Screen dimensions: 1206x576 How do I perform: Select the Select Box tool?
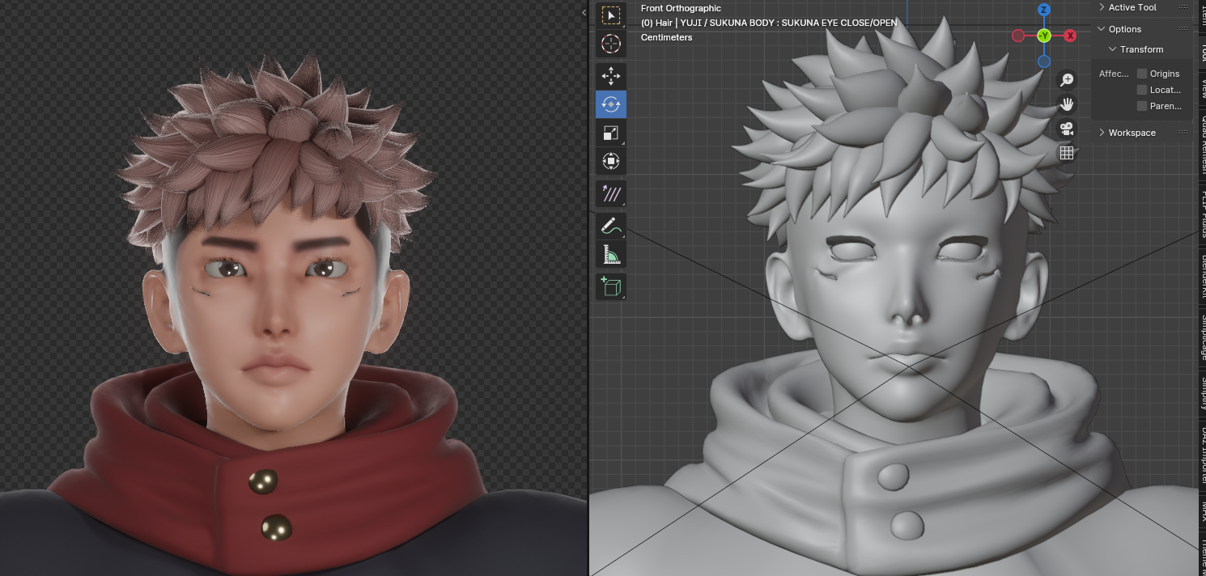point(610,15)
